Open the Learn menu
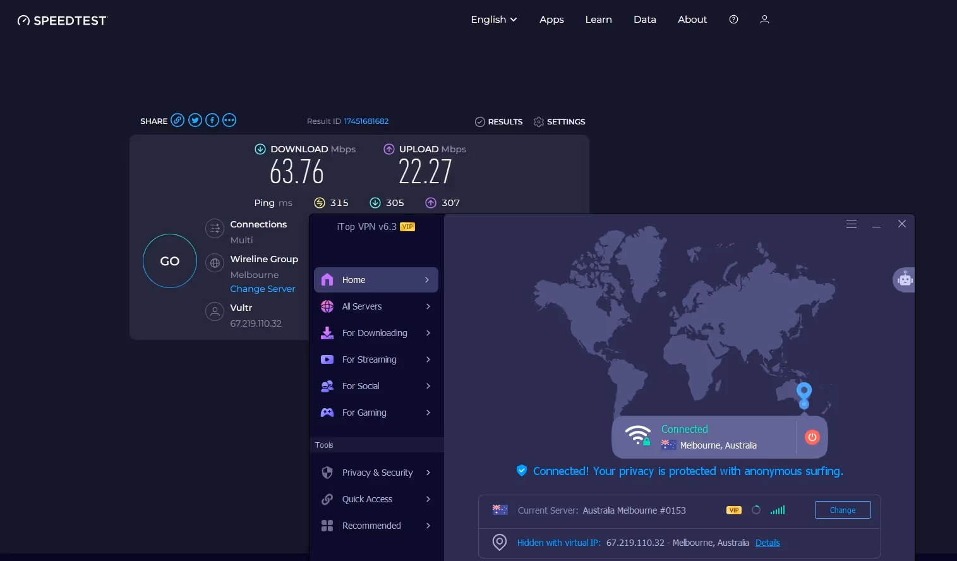This screenshot has height=561, width=957. 598,20
